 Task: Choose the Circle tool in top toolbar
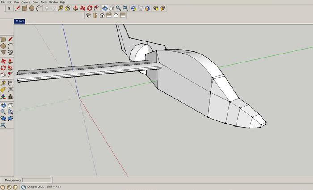[32, 8]
